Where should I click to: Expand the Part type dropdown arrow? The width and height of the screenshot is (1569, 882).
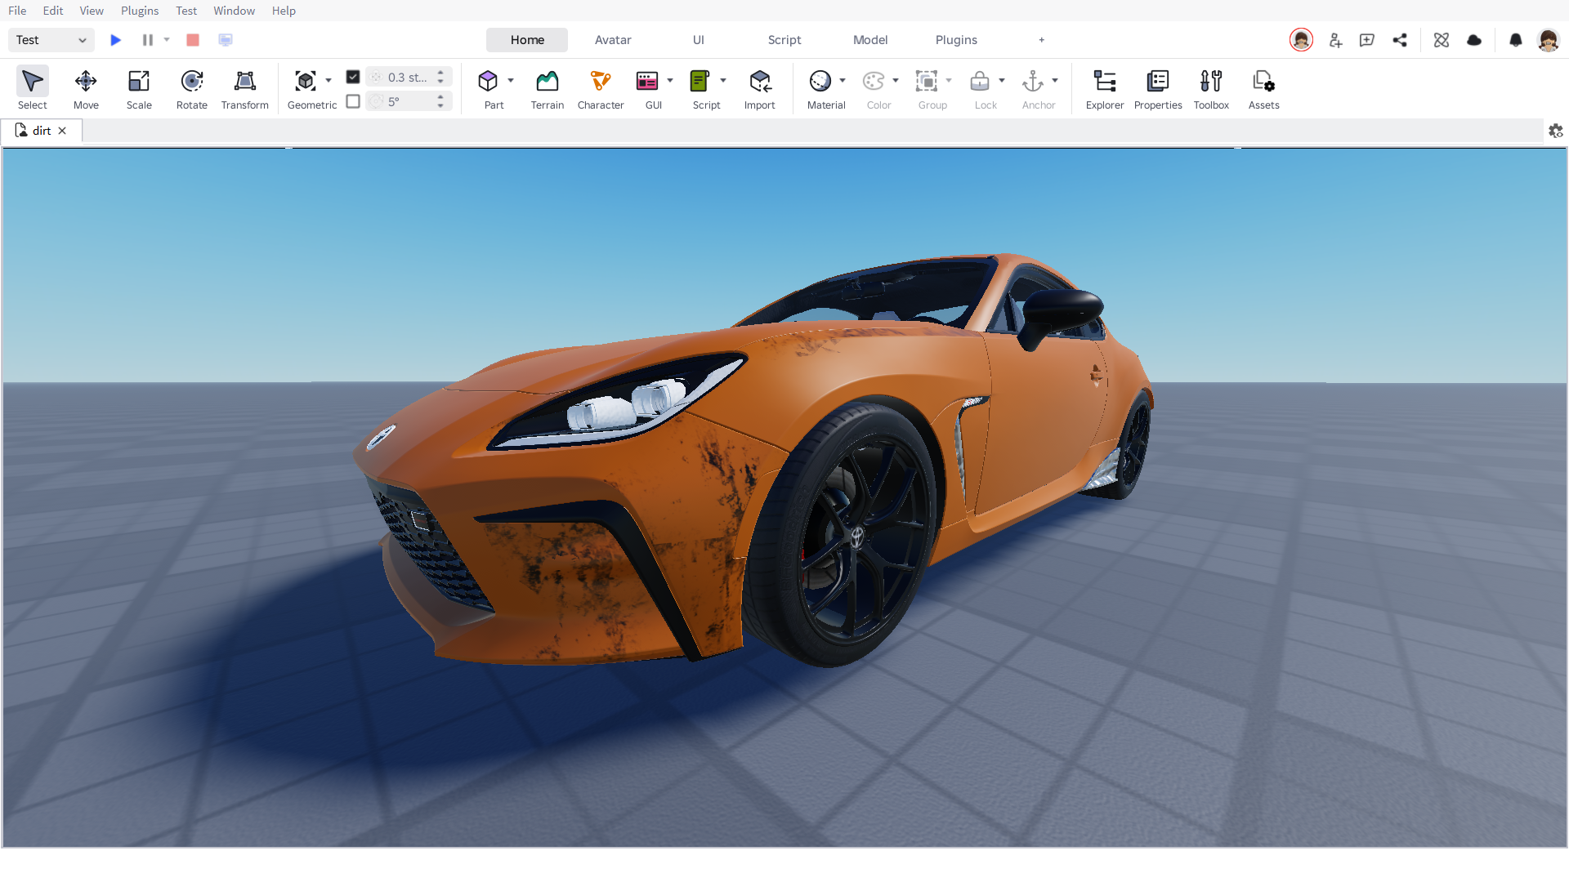[511, 80]
